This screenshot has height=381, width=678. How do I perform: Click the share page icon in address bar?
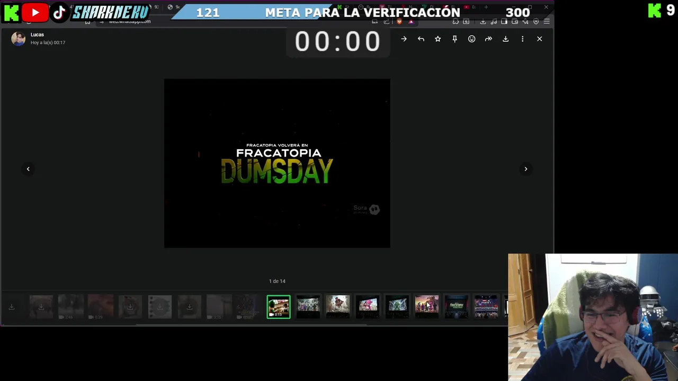[x=387, y=21]
